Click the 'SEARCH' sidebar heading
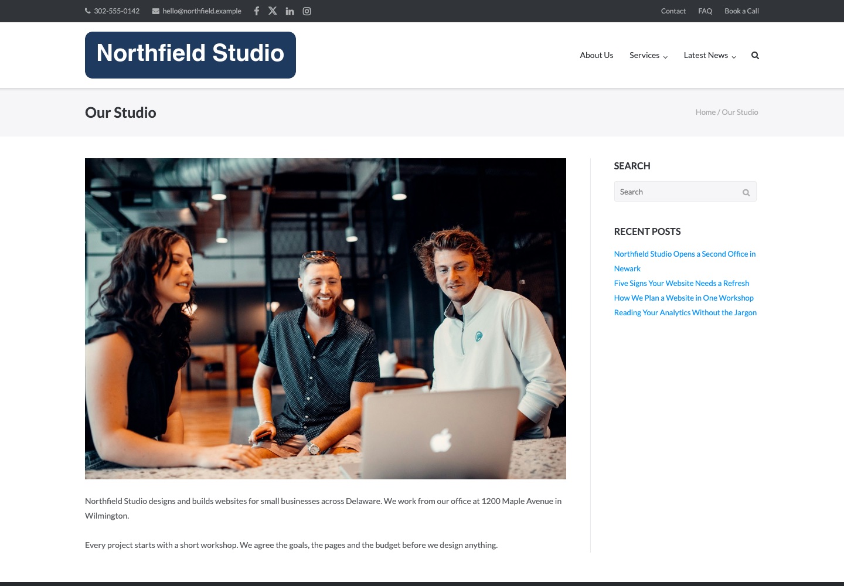The height and width of the screenshot is (586, 844). [x=632, y=166]
